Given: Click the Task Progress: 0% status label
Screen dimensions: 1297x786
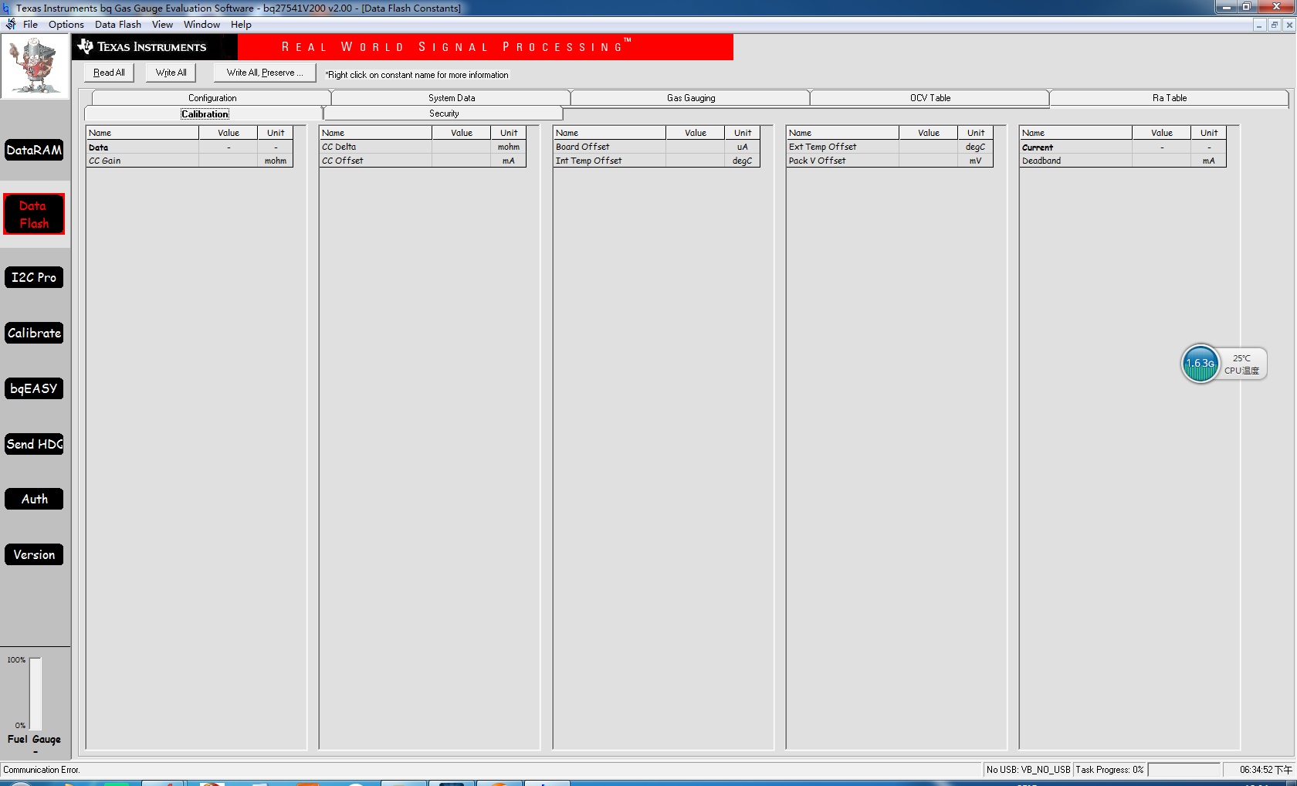Looking at the screenshot, I should pyautogui.click(x=1109, y=770).
